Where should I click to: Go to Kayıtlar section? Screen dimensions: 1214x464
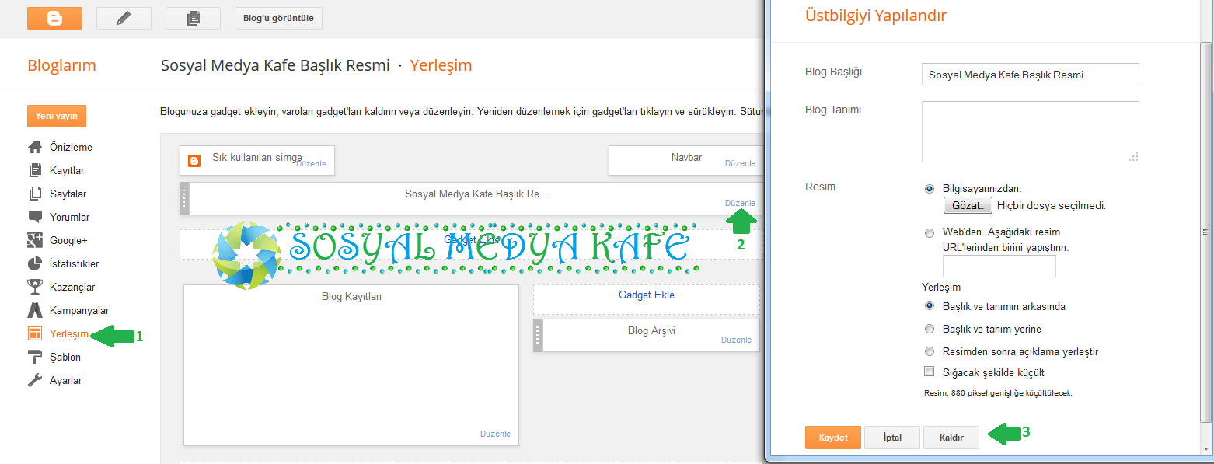pos(67,170)
